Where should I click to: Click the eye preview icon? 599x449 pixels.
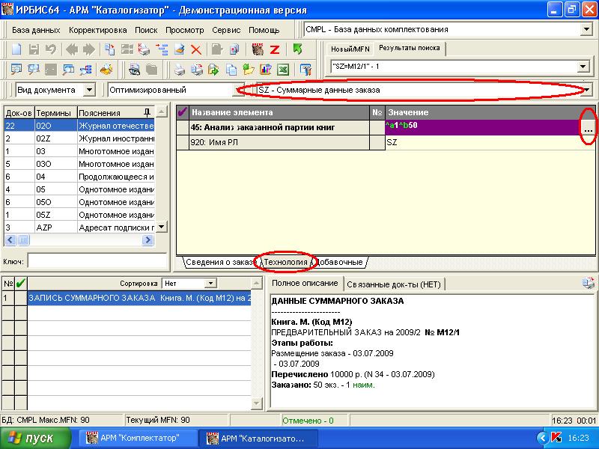click(x=135, y=70)
